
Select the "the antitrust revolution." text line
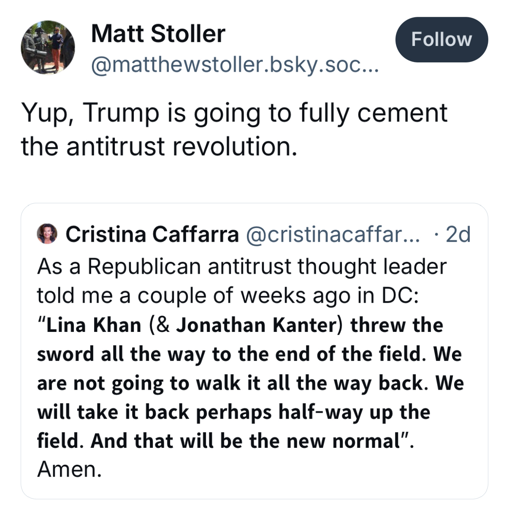pos(159,147)
